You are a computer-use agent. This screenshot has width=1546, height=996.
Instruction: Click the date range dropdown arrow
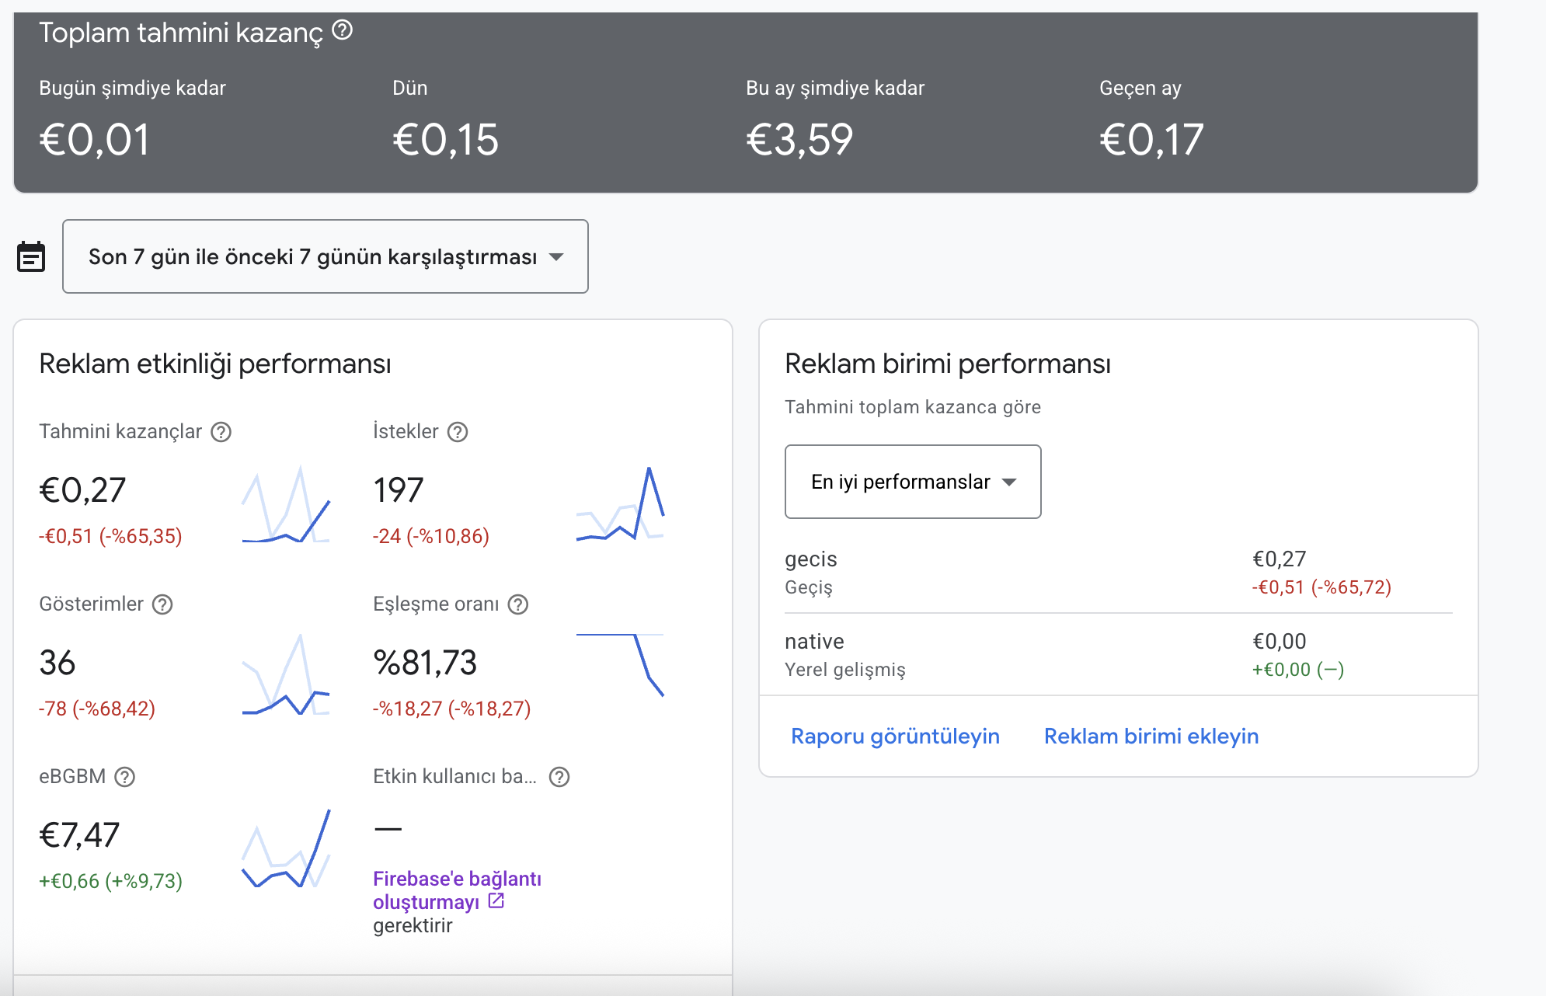point(556,257)
